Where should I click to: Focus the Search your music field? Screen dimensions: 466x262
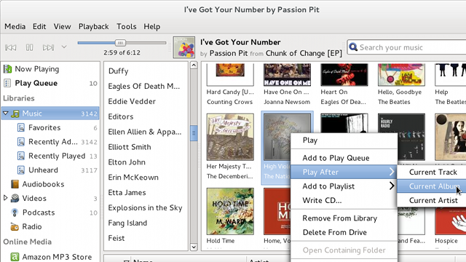(x=406, y=47)
